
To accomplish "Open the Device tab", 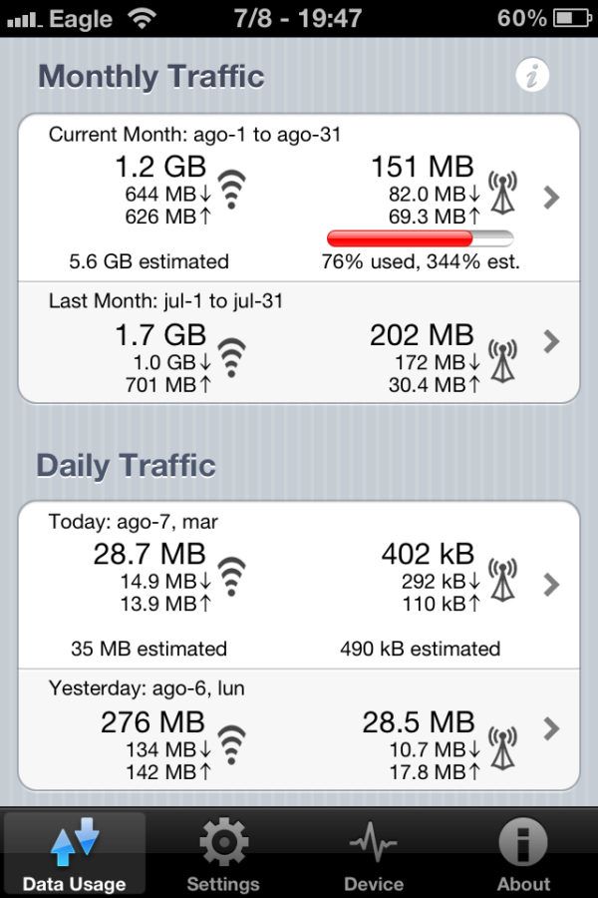I will coord(374,853).
